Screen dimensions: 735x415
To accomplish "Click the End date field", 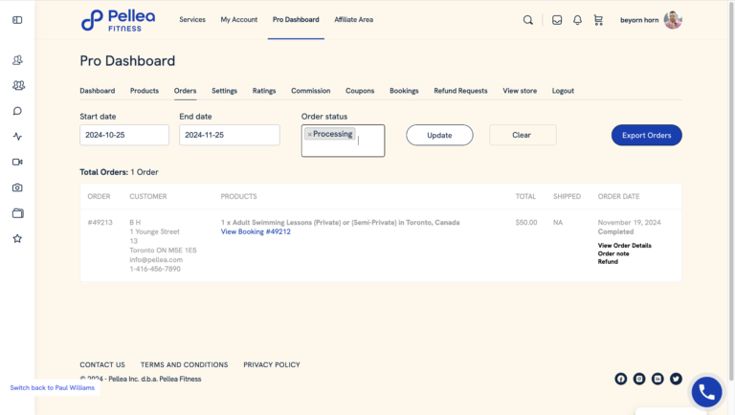I will tap(230, 135).
